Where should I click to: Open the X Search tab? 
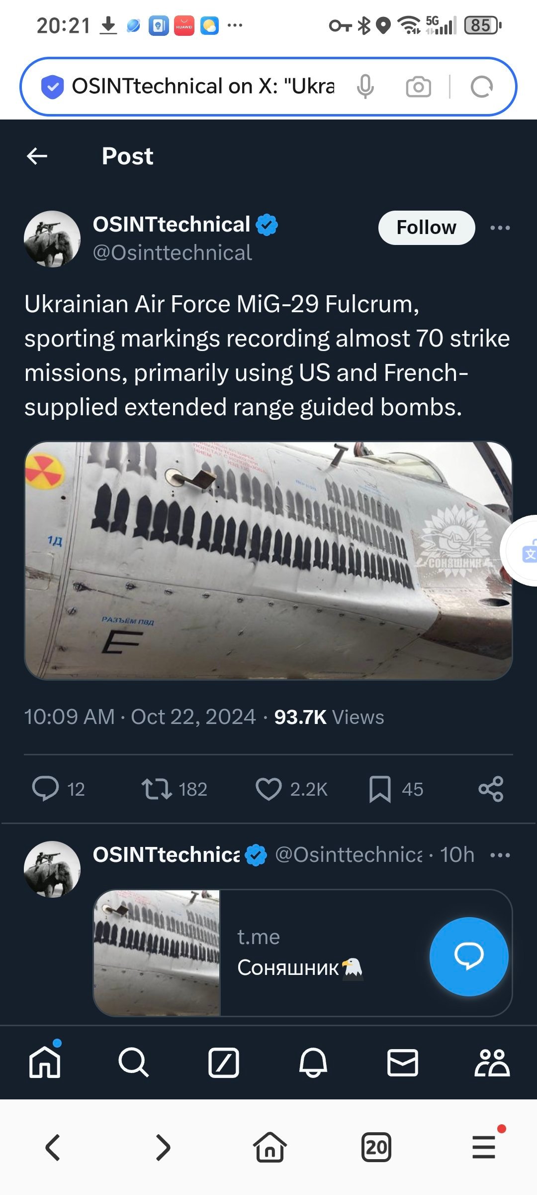(x=134, y=1062)
